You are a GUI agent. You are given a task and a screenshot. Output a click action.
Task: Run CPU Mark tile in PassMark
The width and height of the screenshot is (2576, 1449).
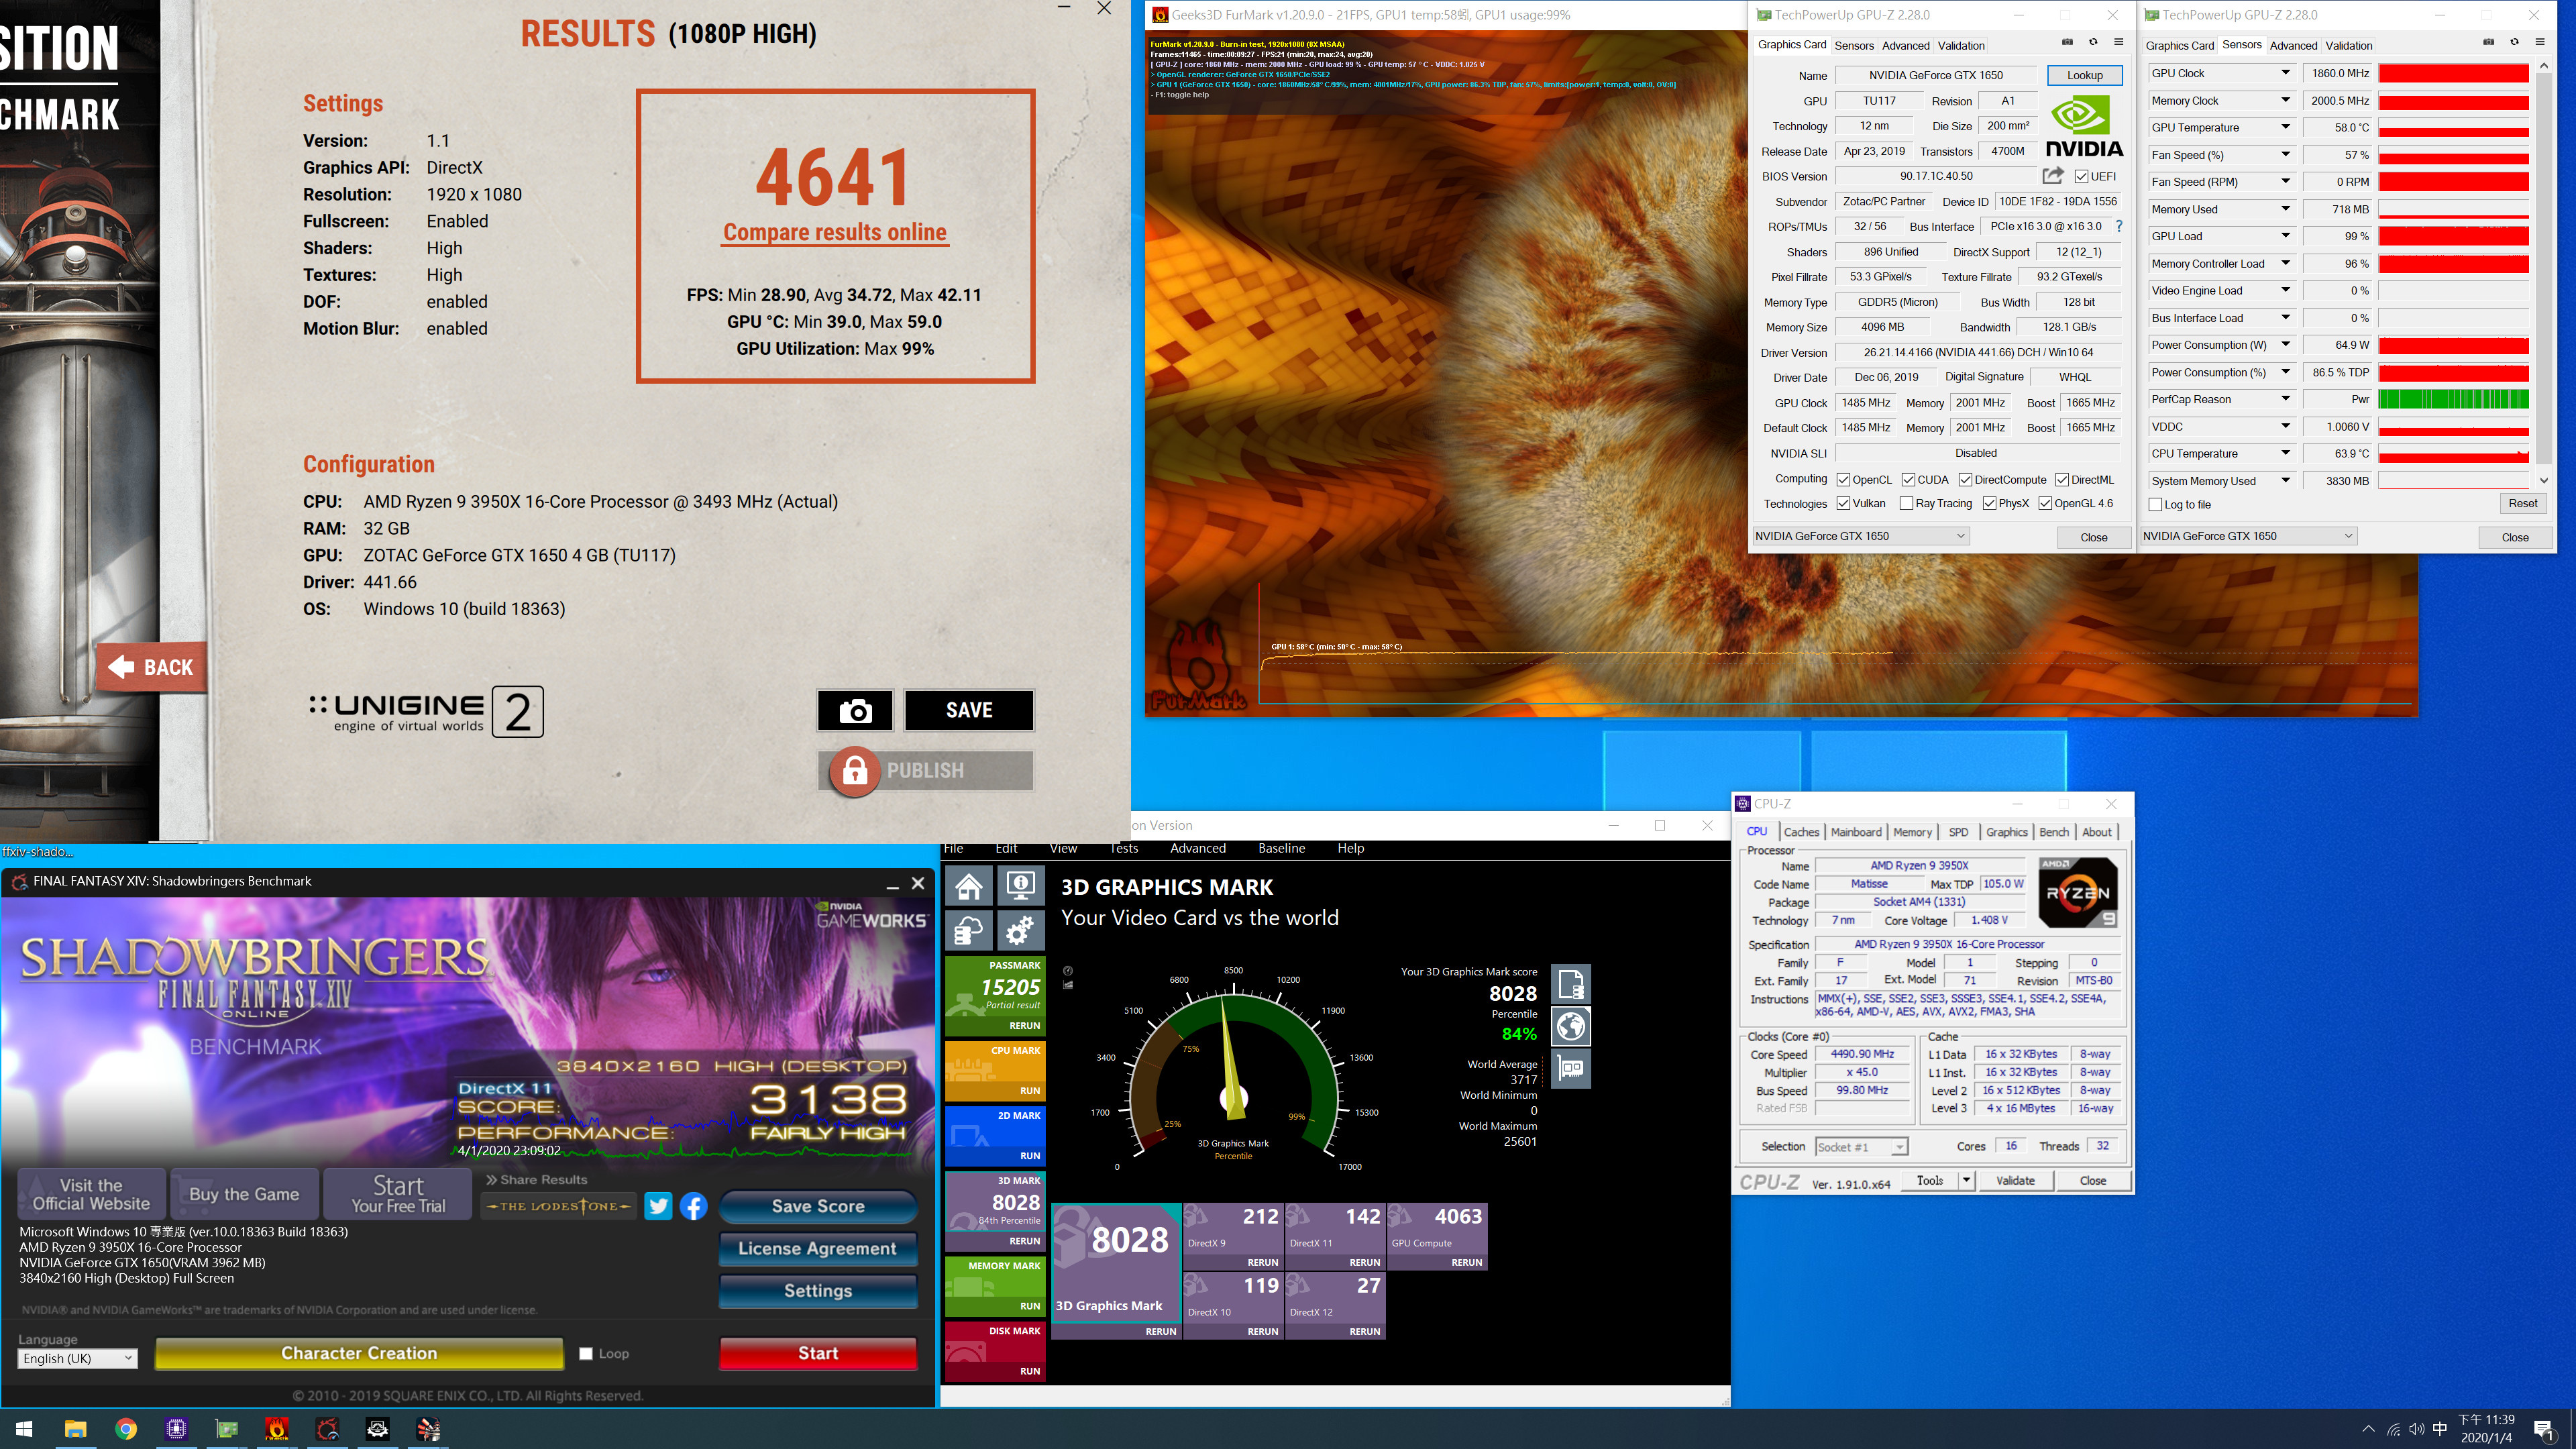[x=995, y=1070]
